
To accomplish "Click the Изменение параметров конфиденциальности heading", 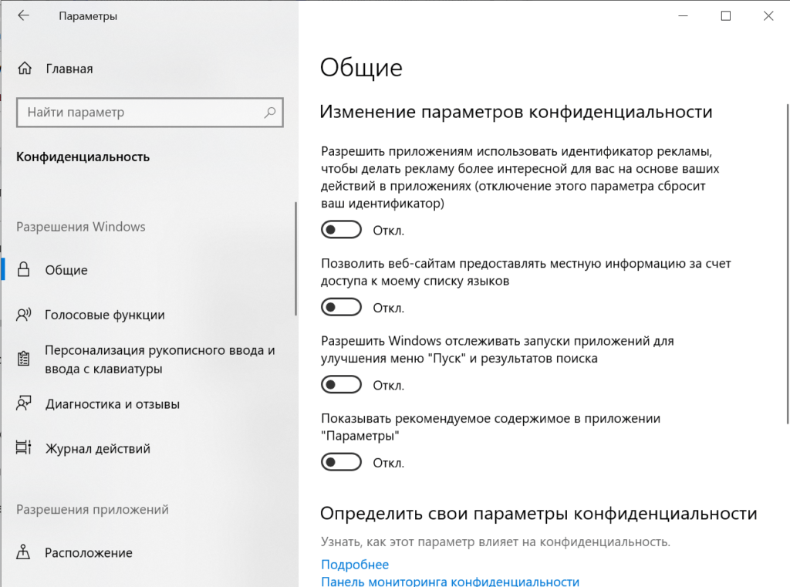I will click(516, 111).
